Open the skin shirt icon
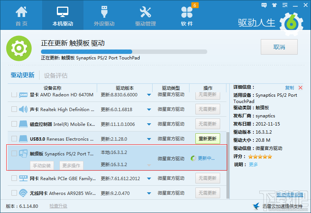Viewport: 311px width, 213px height. (274, 5)
